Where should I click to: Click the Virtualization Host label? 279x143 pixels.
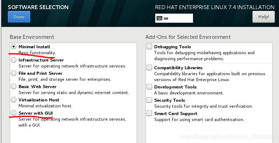39,100
